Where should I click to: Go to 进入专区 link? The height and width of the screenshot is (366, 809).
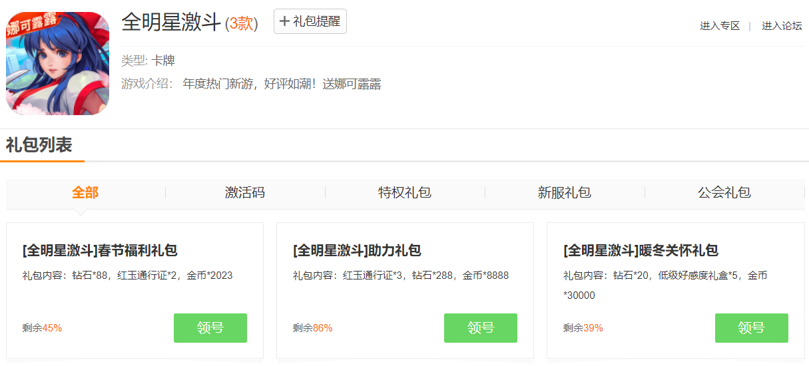[719, 26]
